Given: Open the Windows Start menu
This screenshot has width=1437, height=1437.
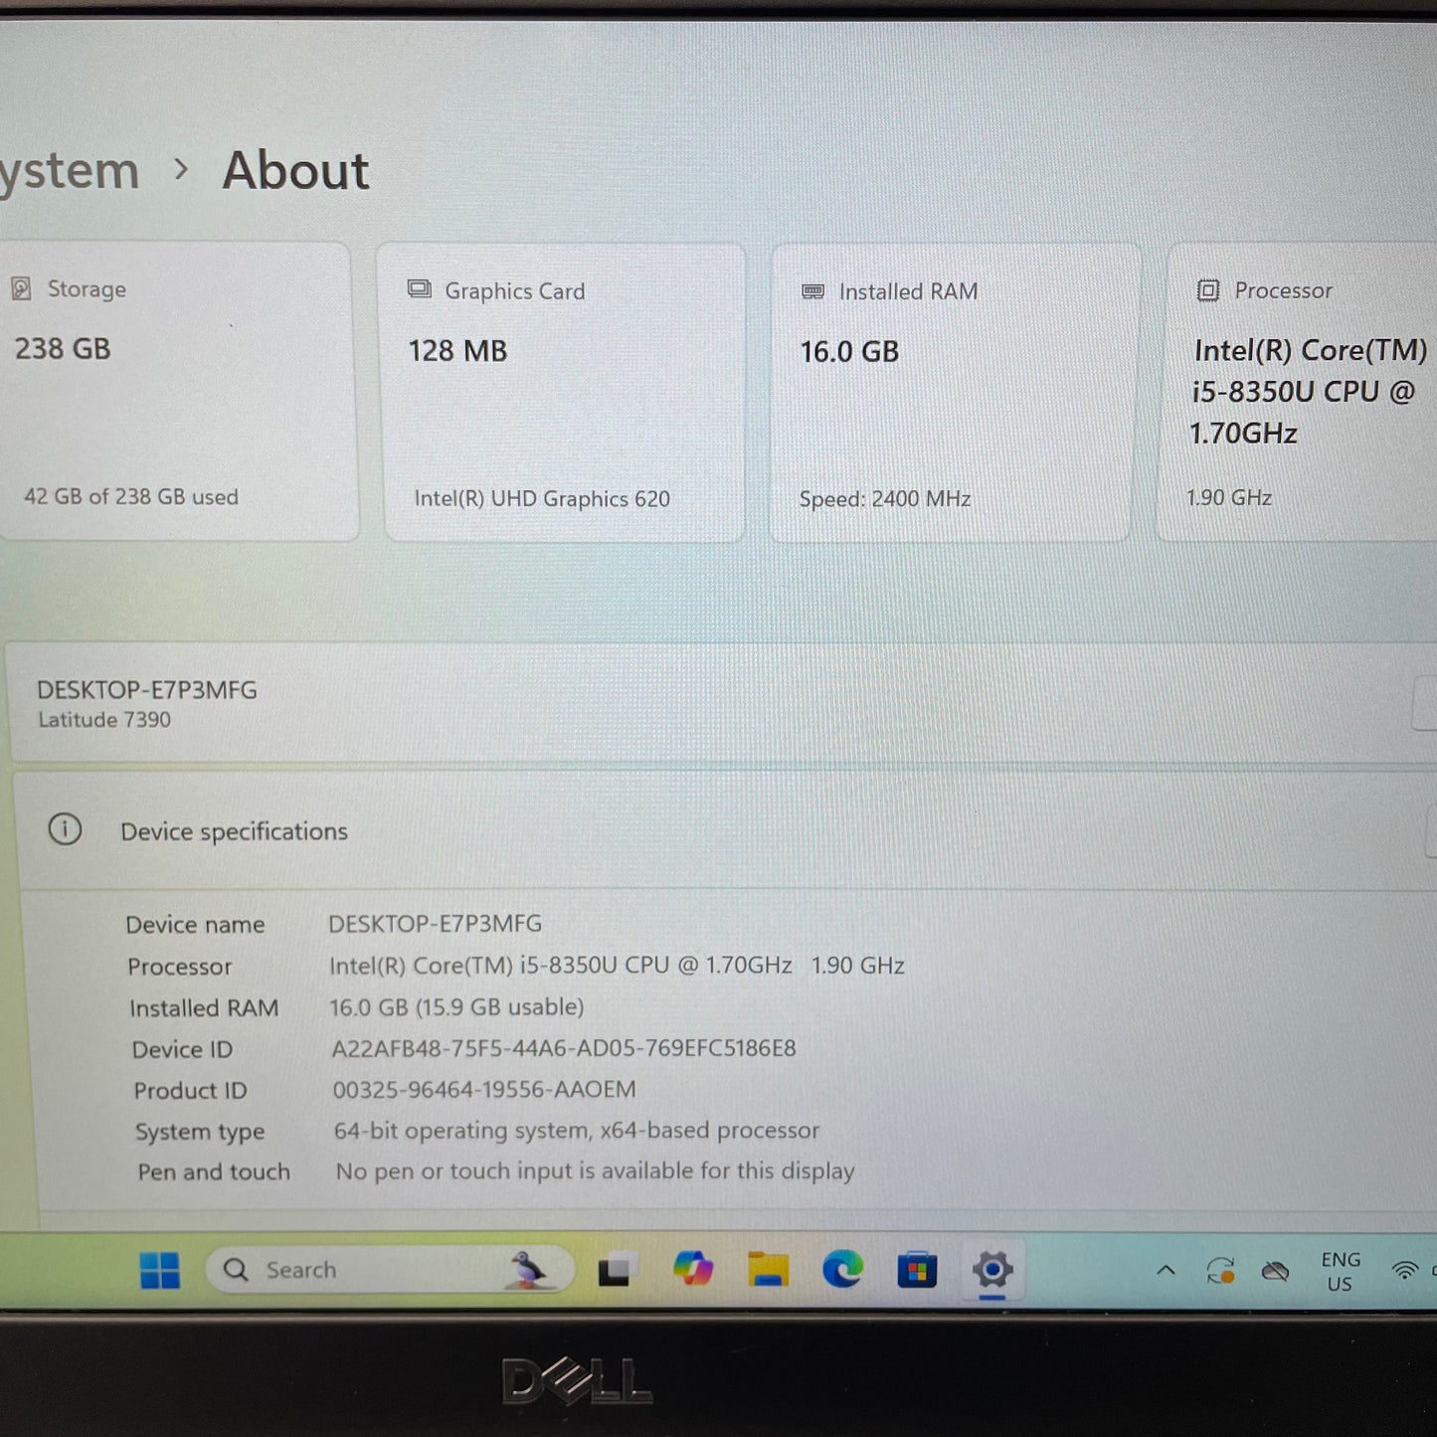Looking at the screenshot, I should pos(160,1270).
